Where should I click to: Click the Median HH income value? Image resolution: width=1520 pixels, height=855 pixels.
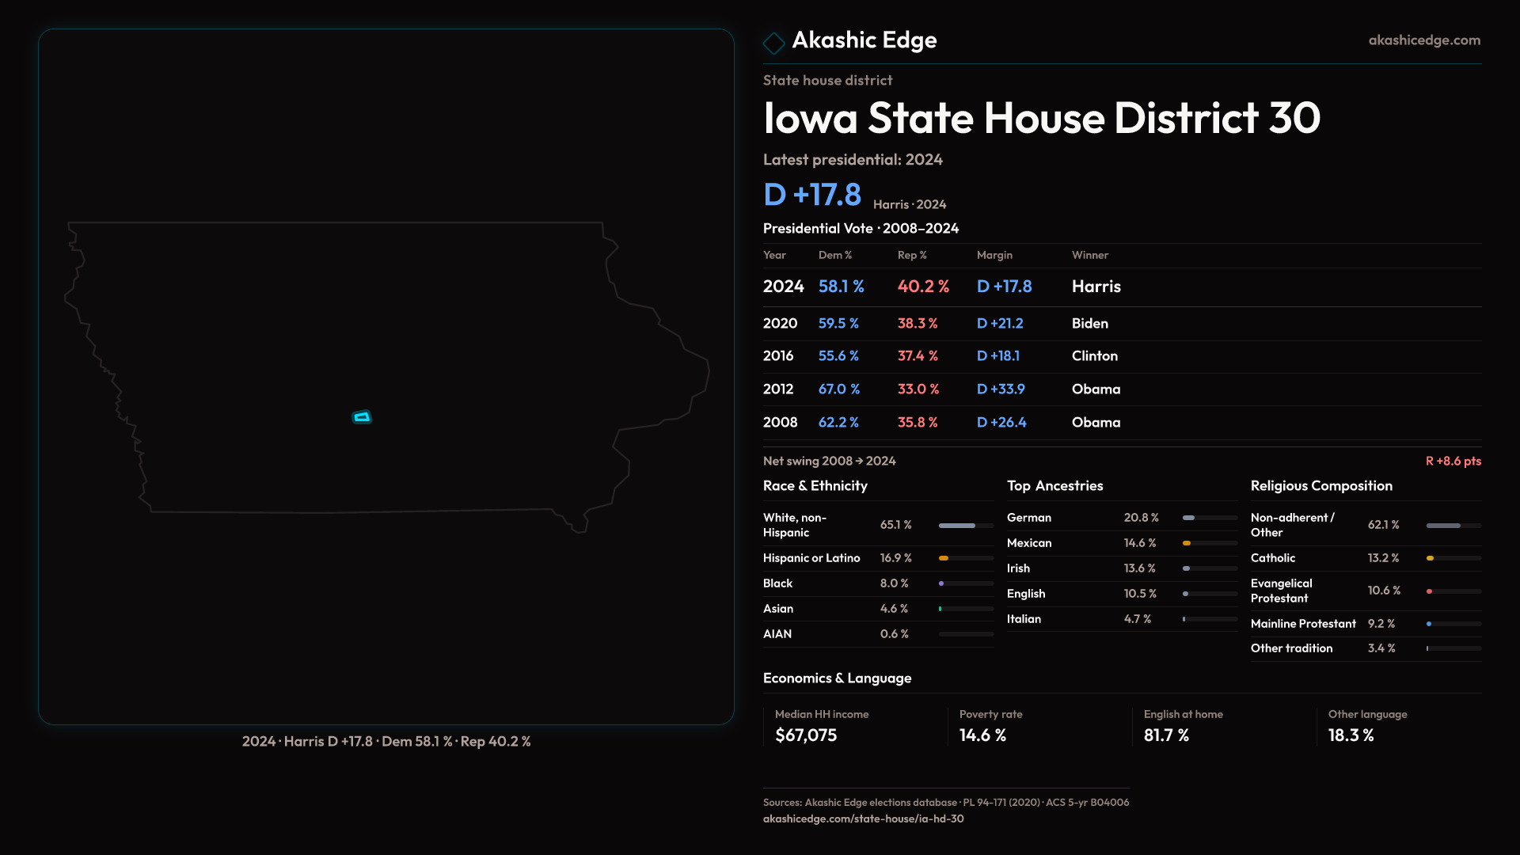click(806, 735)
